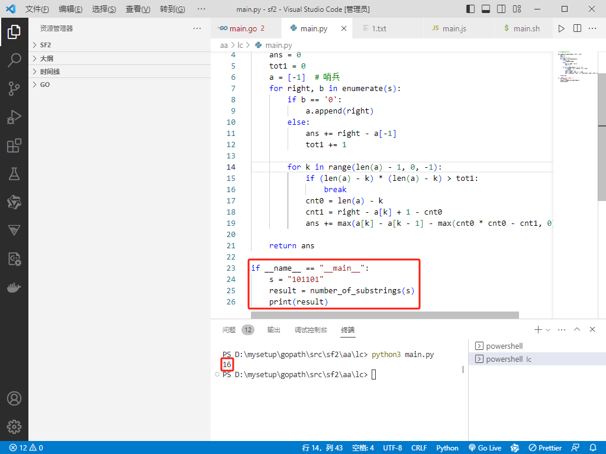Open the Docker whale icon
Viewport: 606px width, 454px height.
coord(14,288)
